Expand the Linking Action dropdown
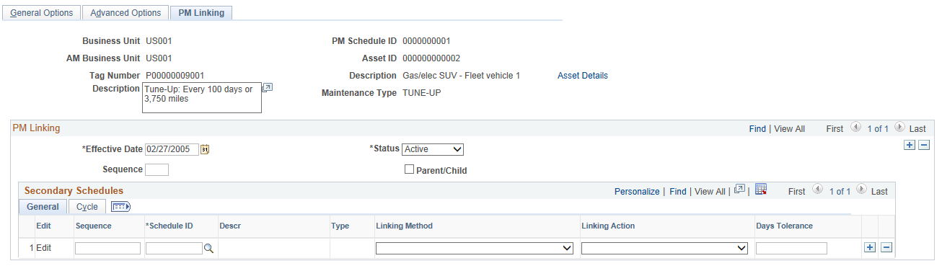 tap(664, 248)
